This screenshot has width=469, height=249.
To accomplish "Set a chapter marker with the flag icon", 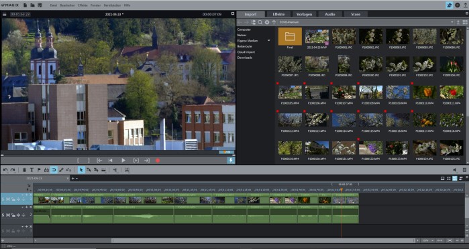I will (39, 170).
